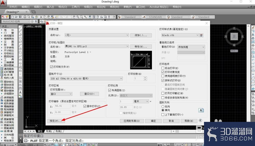Click the Cut scissors icon
This screenshot has height=146, width=255.
tap(41, 17)
